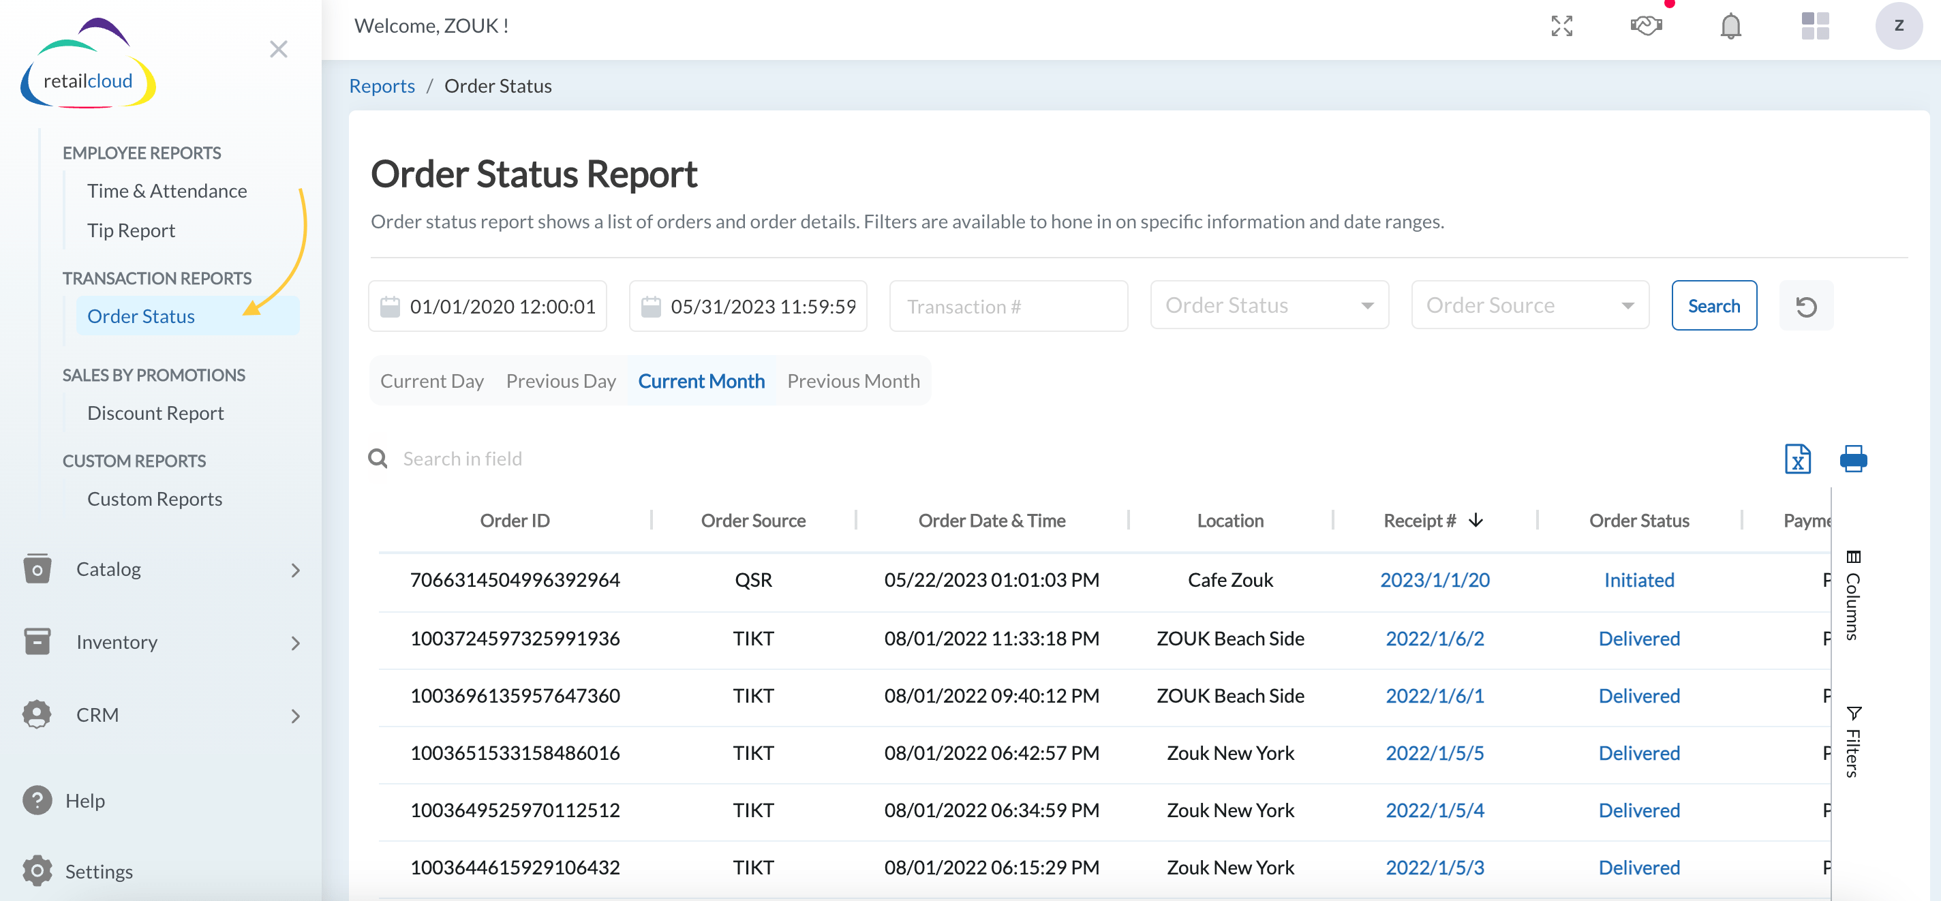Open the start date calendar picker
The width and height of the screenshot is (1941, 901).
(x=391, y=307)
